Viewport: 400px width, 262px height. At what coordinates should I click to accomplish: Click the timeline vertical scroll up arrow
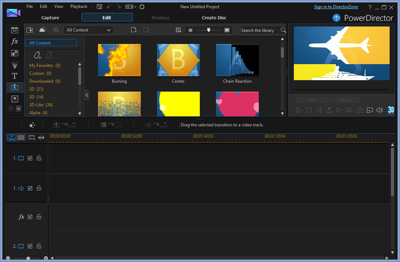[392, 145]
